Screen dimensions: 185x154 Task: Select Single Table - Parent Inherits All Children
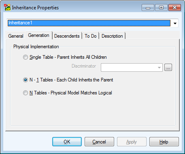point(65,57)
